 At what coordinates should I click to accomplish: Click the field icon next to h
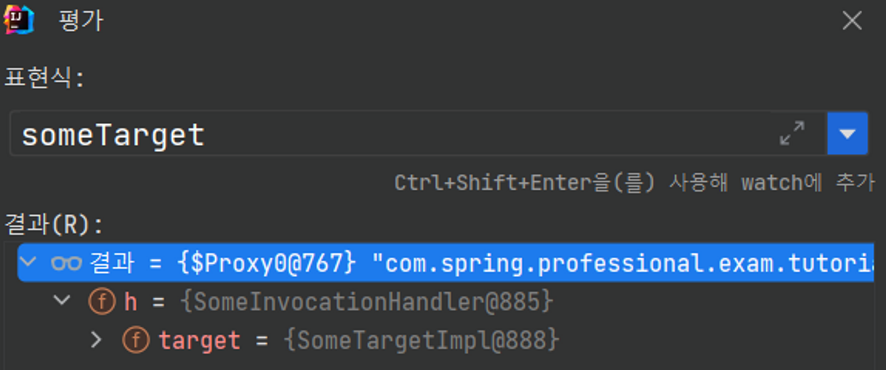(102, 302)
